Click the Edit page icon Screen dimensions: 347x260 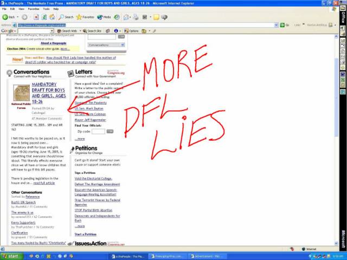[145, 17]
